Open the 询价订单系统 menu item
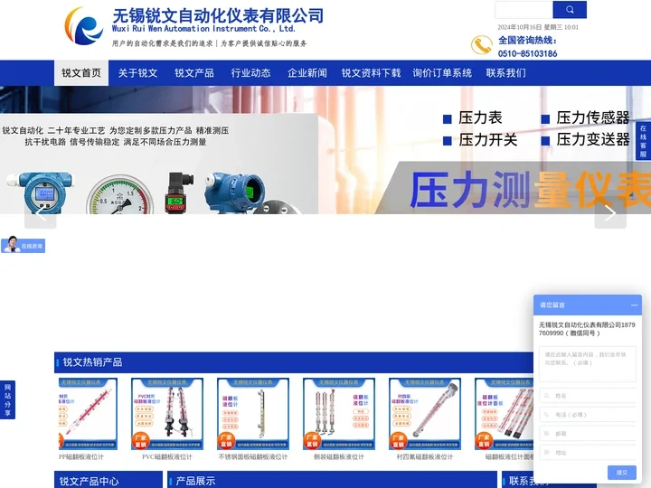The width and height of the screenshot is (651, 488). [x=442, y=73]
